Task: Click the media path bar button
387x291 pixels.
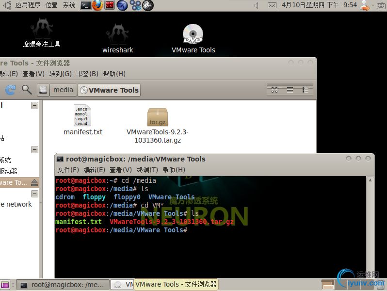Action: pos(63,90)
